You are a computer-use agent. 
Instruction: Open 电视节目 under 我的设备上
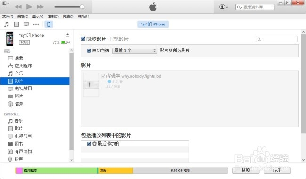pos(35,136)
